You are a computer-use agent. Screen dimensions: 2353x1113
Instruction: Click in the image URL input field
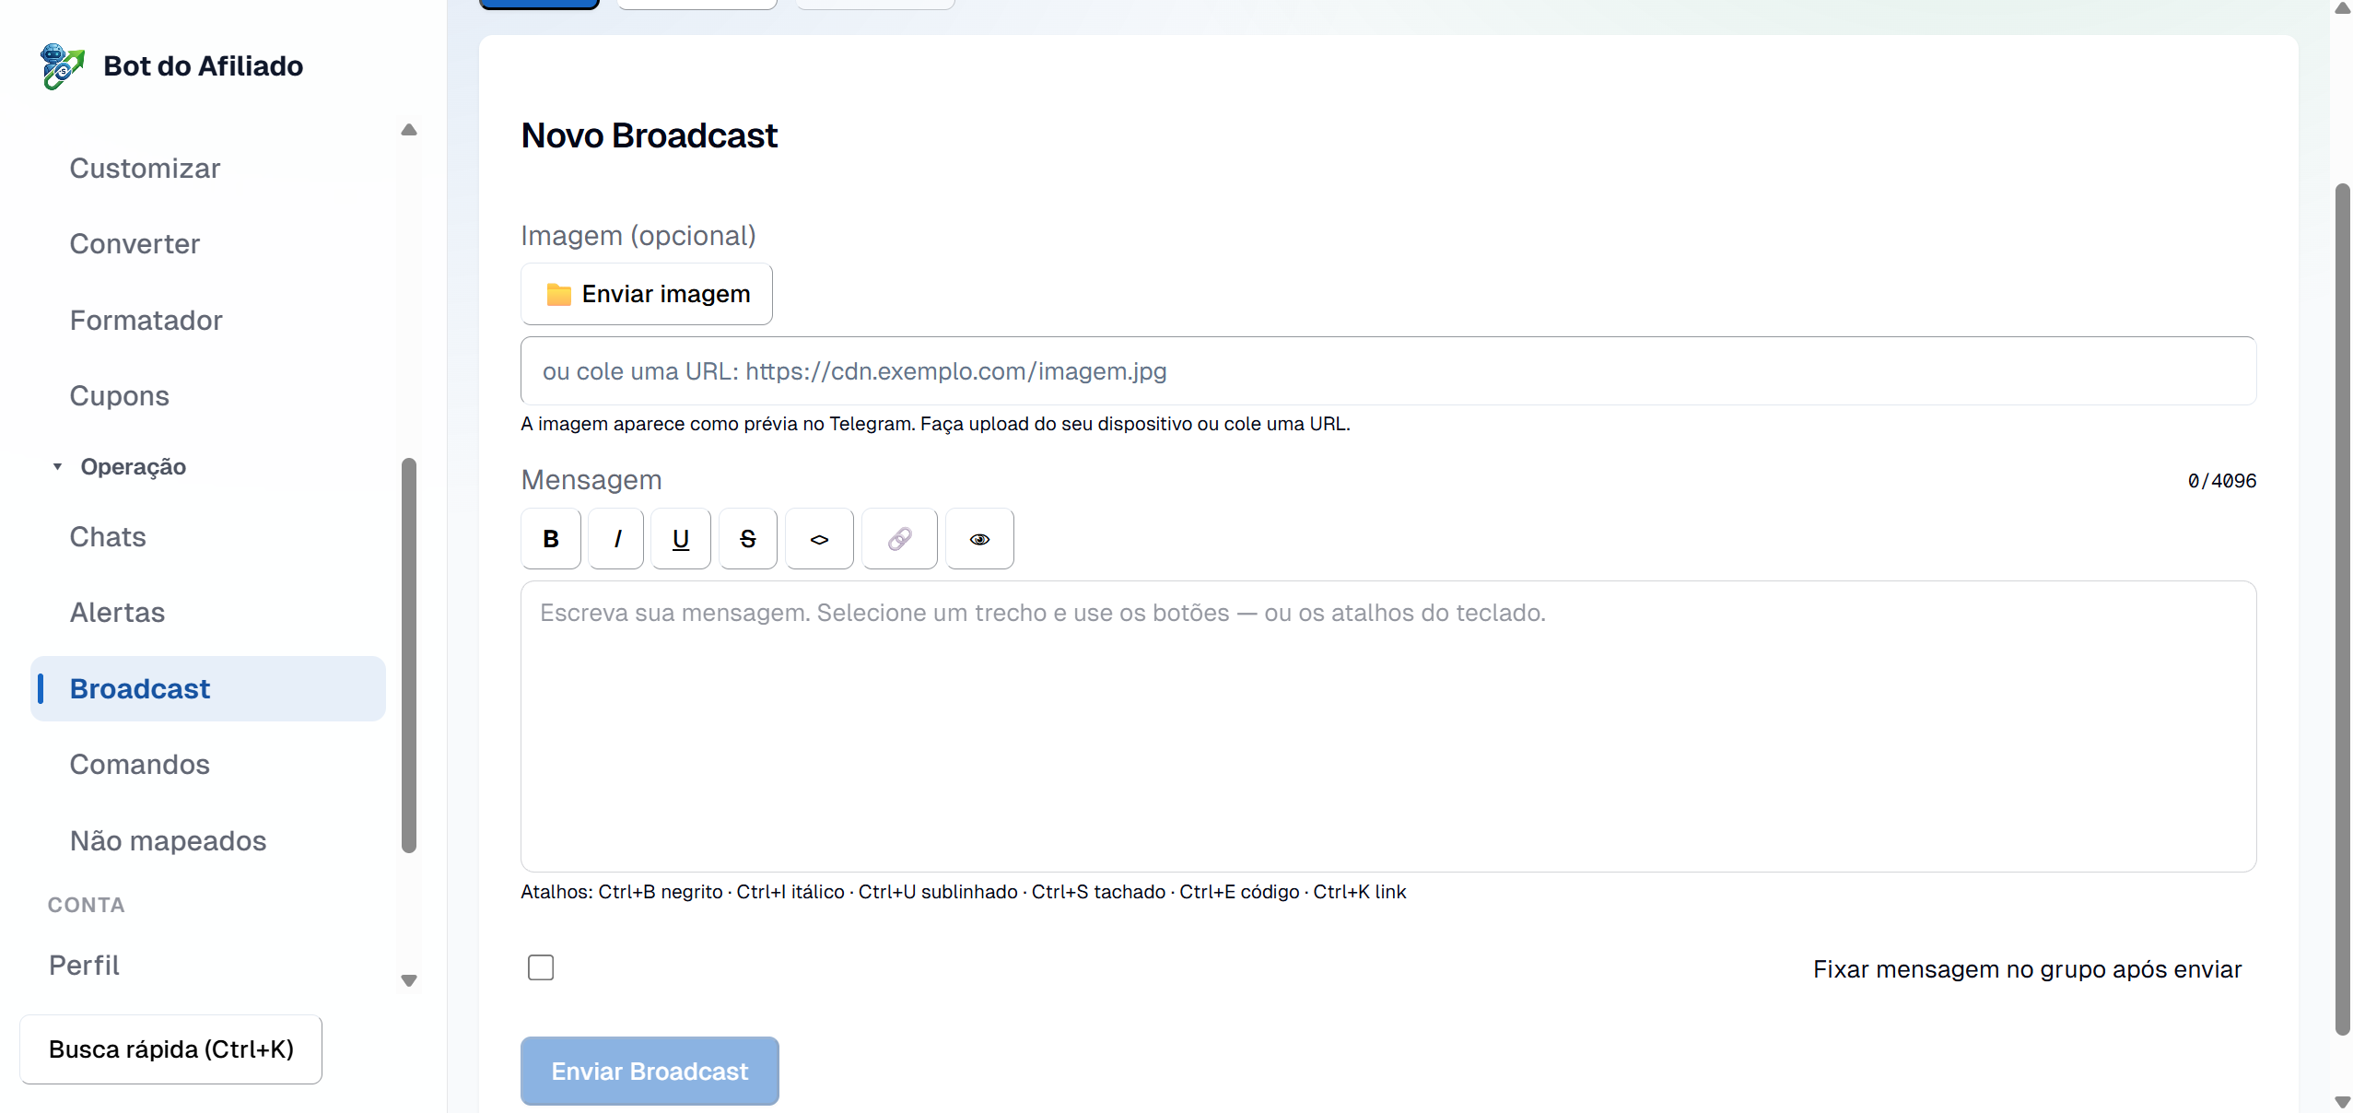pyautogui.click(x=1388, y=371)
